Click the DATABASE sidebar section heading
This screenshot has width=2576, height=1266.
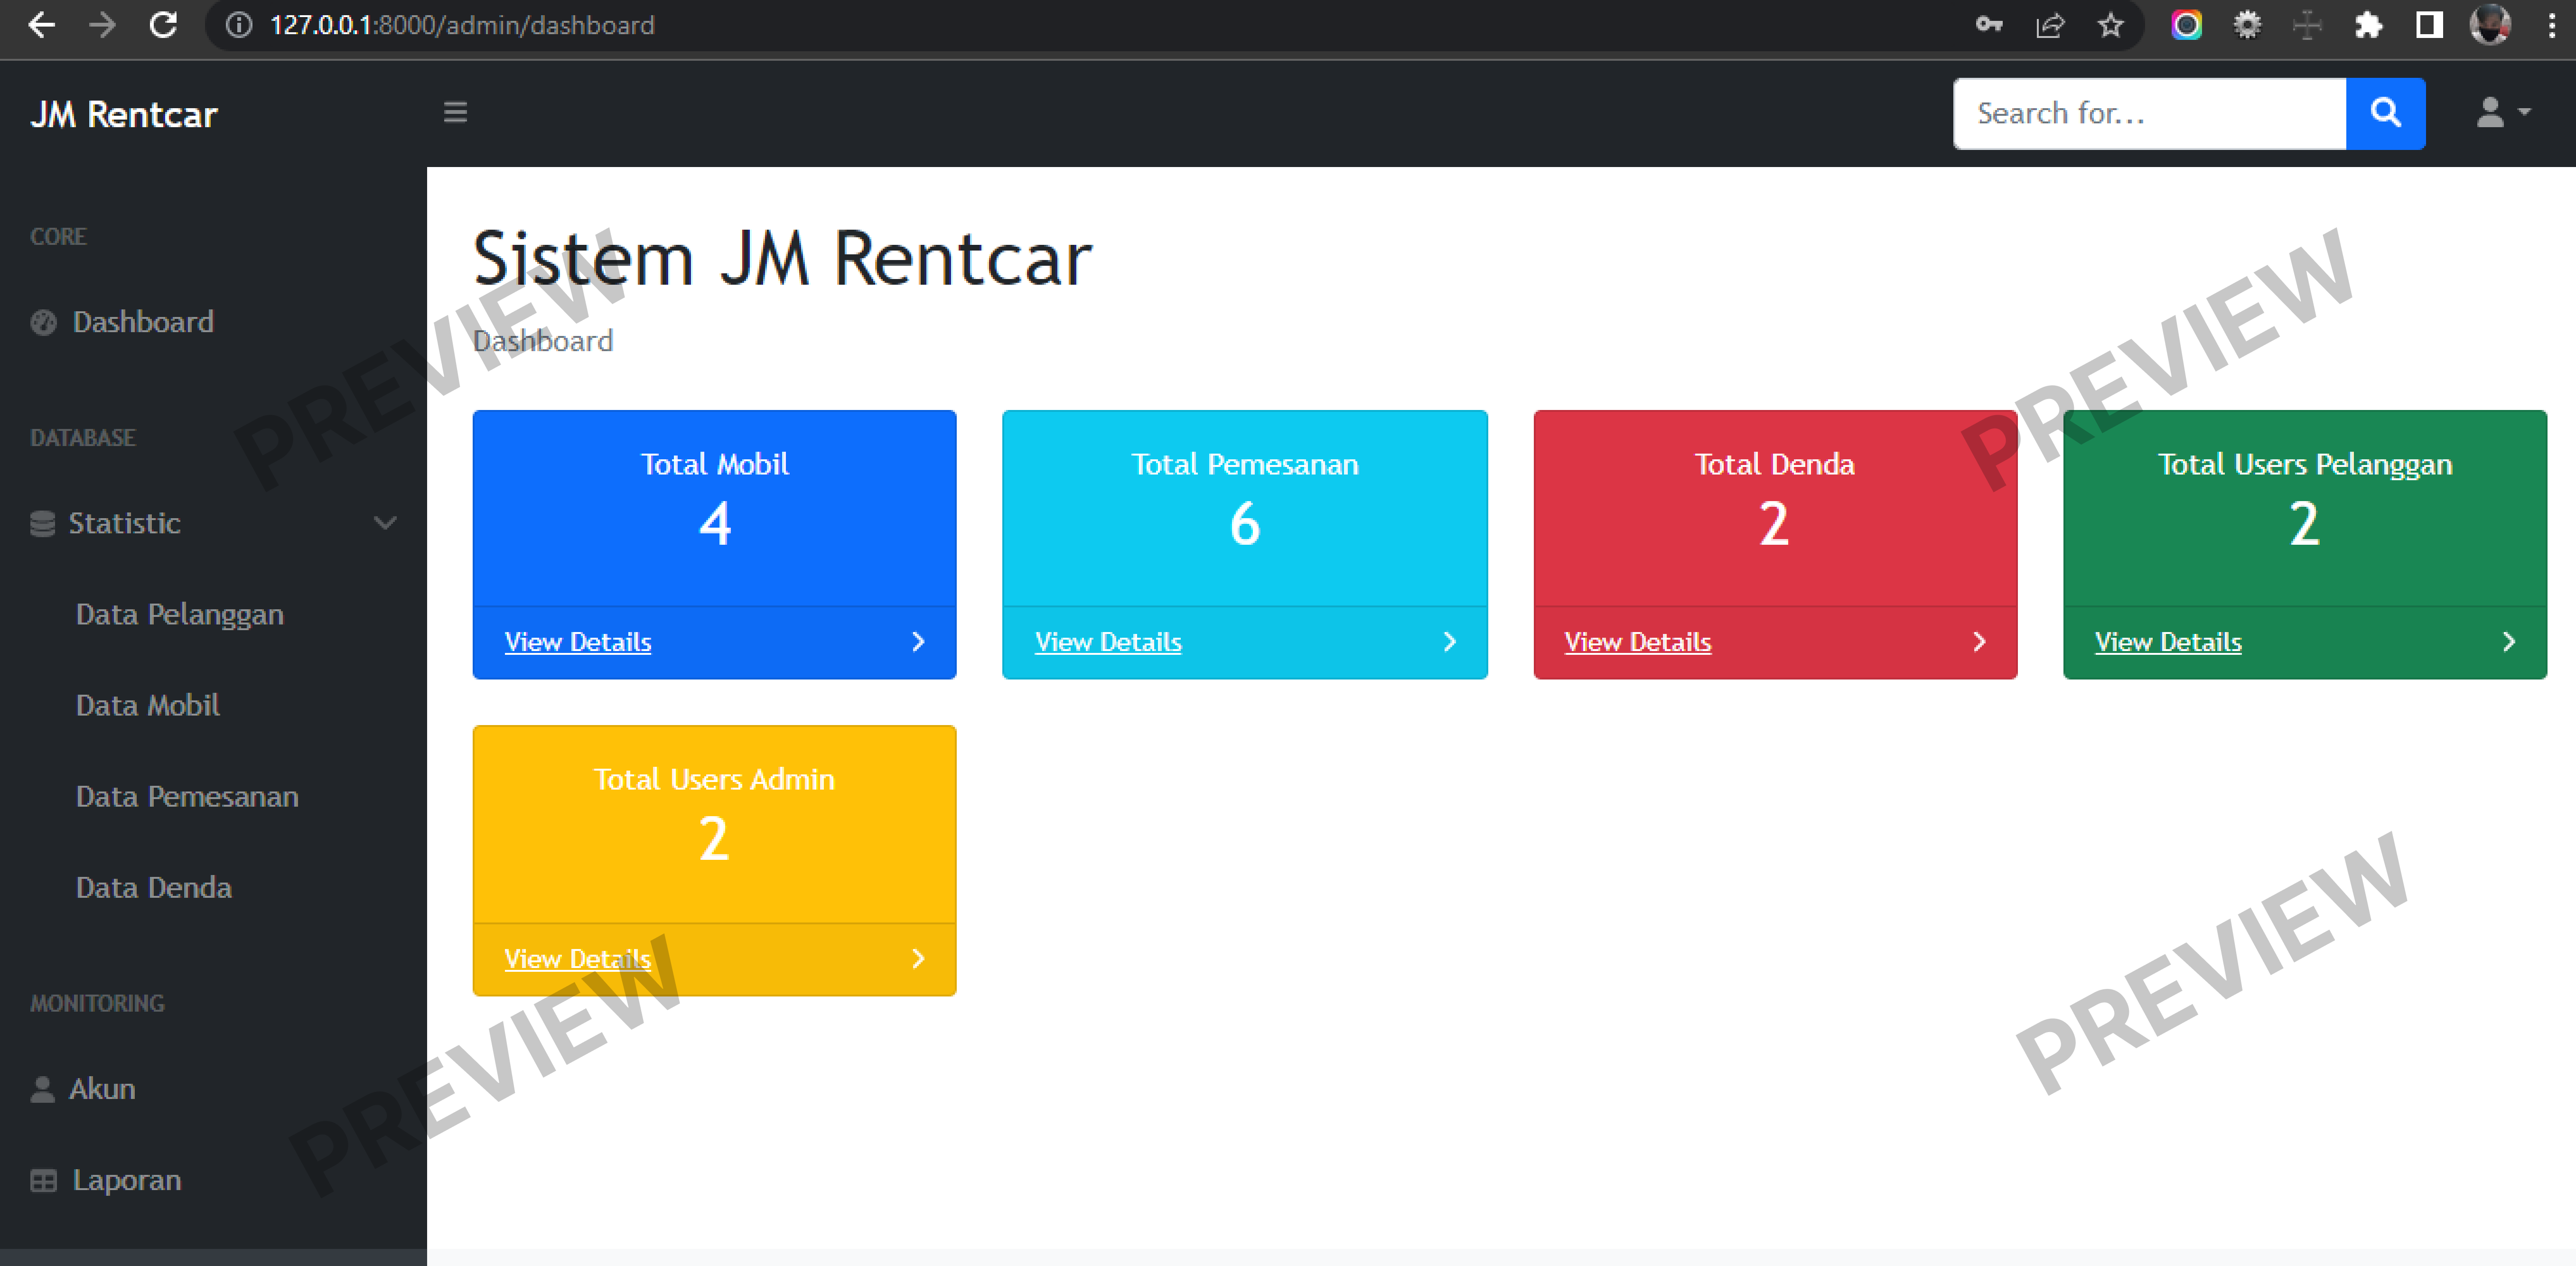point(82,438)
